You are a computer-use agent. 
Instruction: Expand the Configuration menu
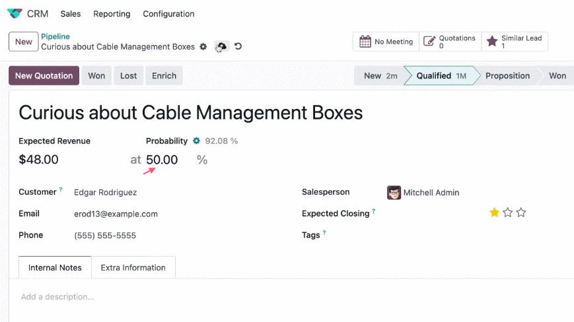point(168,14)
